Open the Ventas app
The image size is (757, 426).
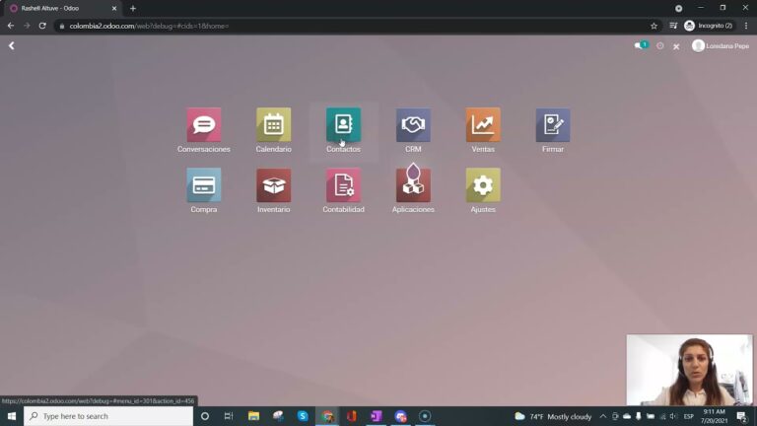[x=483, y=124]
